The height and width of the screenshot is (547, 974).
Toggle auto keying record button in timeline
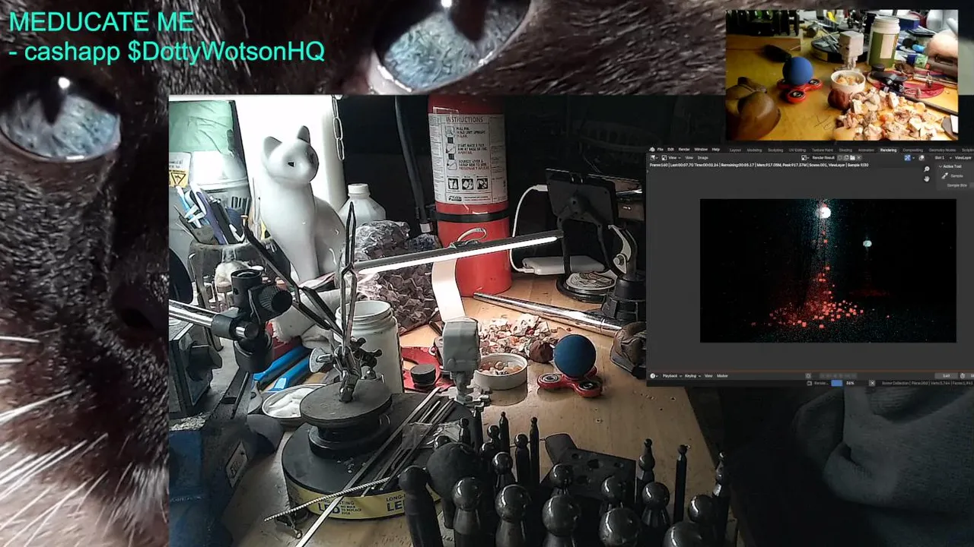[x=808, y=375]
